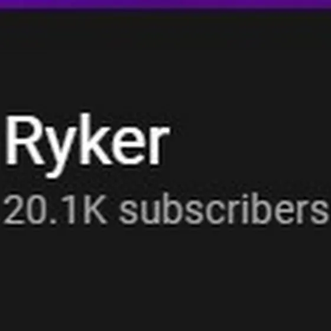The height and width of the screenshot is (331, 331).
Task: Click the letter K in 20.1K
Action: tap(95, 209)
